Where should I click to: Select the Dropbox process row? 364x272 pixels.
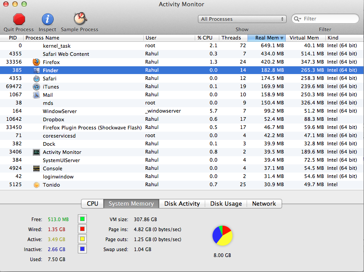click(182, 119)
